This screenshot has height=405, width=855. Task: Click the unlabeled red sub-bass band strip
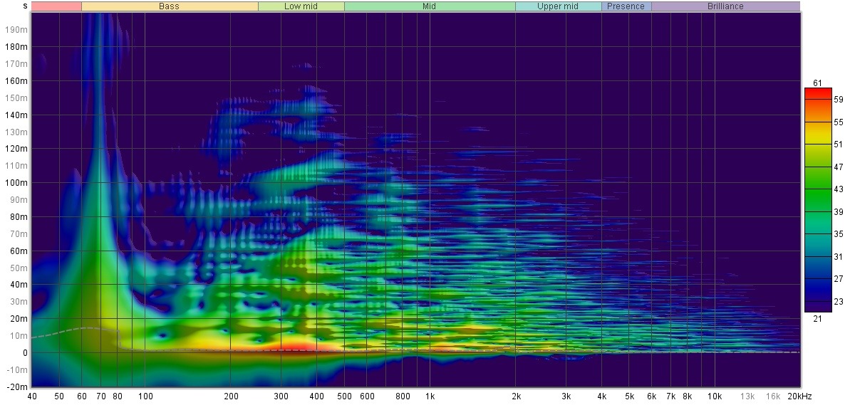56,6
